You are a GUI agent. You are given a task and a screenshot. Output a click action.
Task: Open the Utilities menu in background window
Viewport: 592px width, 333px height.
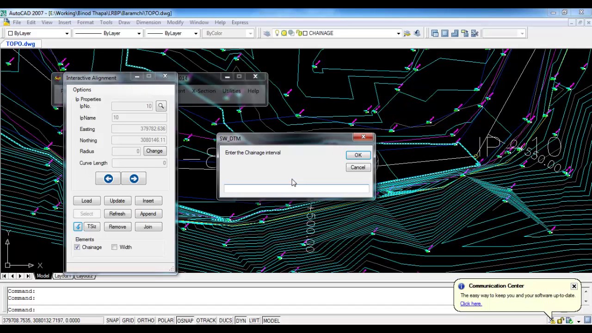(231, 91)
